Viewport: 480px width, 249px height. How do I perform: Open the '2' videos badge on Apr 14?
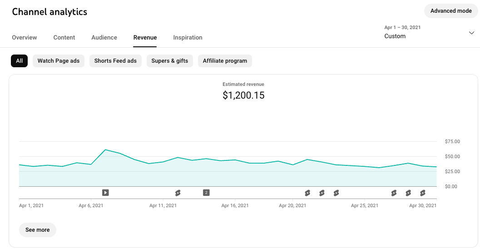click(x=206, y=193)
